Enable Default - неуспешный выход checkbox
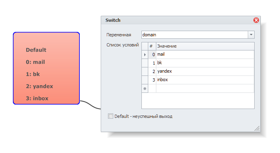The image size is (280, 153). click(x=110, y=116)
